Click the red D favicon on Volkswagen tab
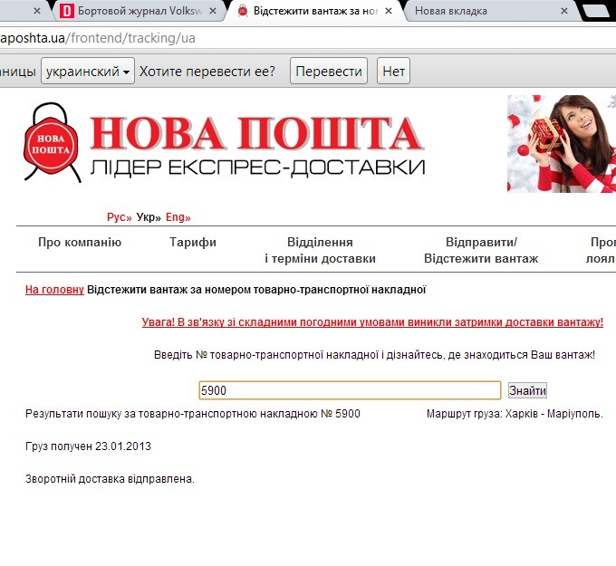The height and width of the screenshot is (566, 616). [x=67, y=11]
